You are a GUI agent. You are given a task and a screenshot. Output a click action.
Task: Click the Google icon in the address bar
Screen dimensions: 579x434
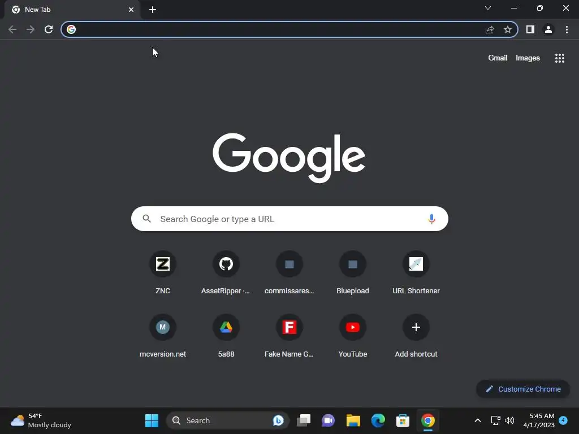(x=71, y=29)
